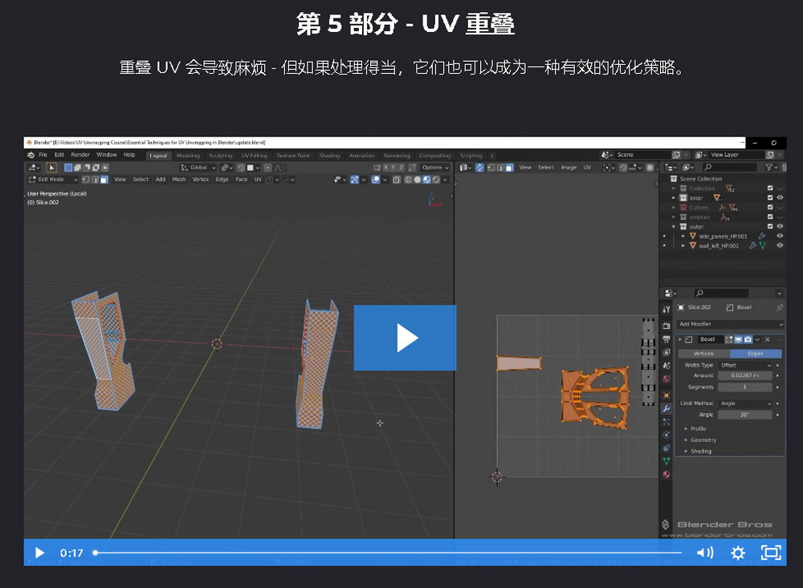Select the tweak select tool icon
Screen dimensions: 803x588
tap(51, 168)
